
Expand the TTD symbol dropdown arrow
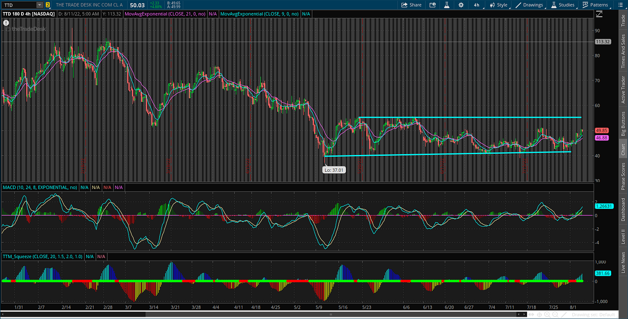tap(39, 5)
